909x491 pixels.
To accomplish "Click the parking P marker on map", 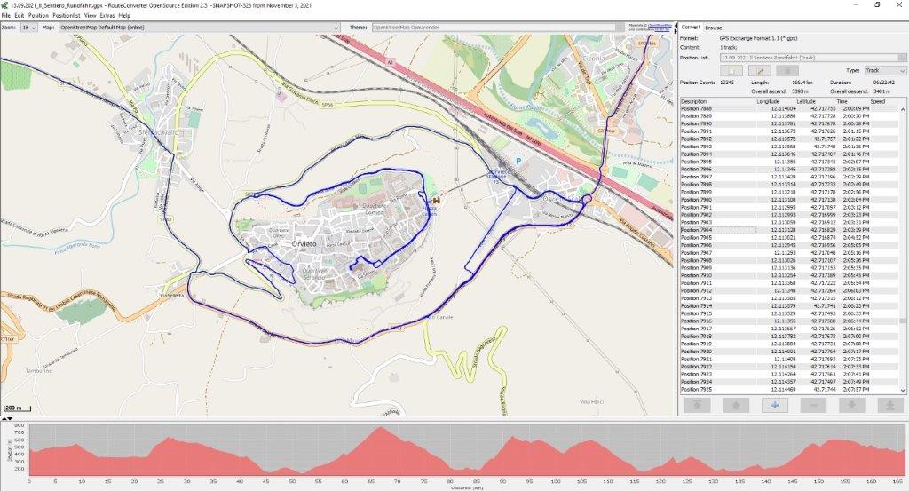I will [518, 162].
